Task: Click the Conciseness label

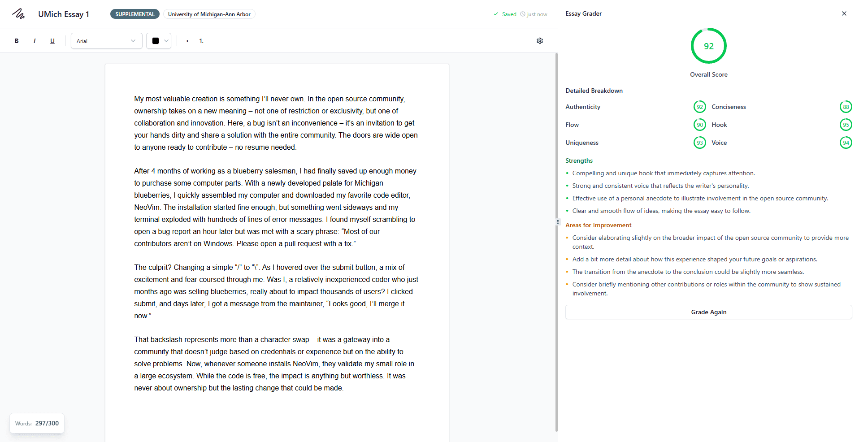Action: (729, 107)
